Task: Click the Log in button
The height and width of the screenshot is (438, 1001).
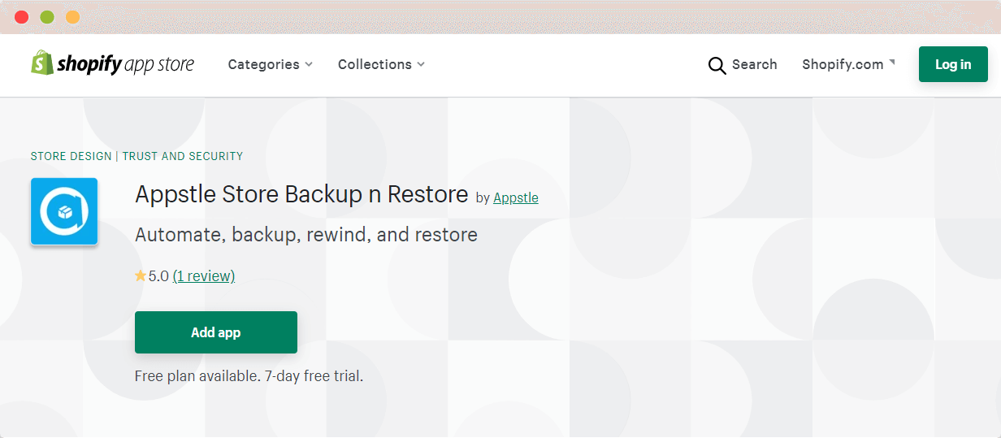Action: [x=953, y=64]
